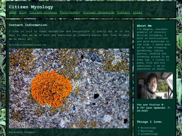Click the Contact Information heading
Image resolution: width=182 pixels, height=136 pixels.
tap(29, 25)
